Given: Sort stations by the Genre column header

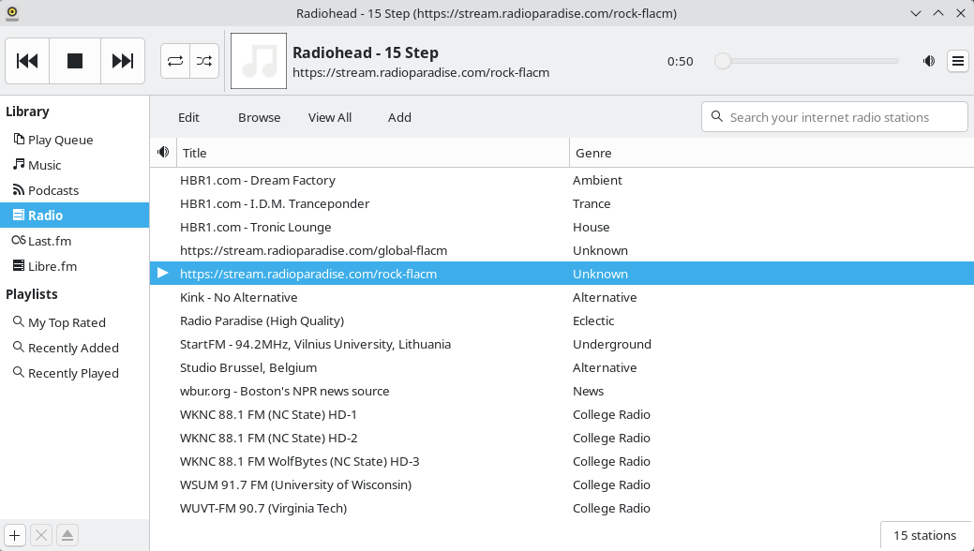Looking at the screenshot, I should tap(772, 153).
